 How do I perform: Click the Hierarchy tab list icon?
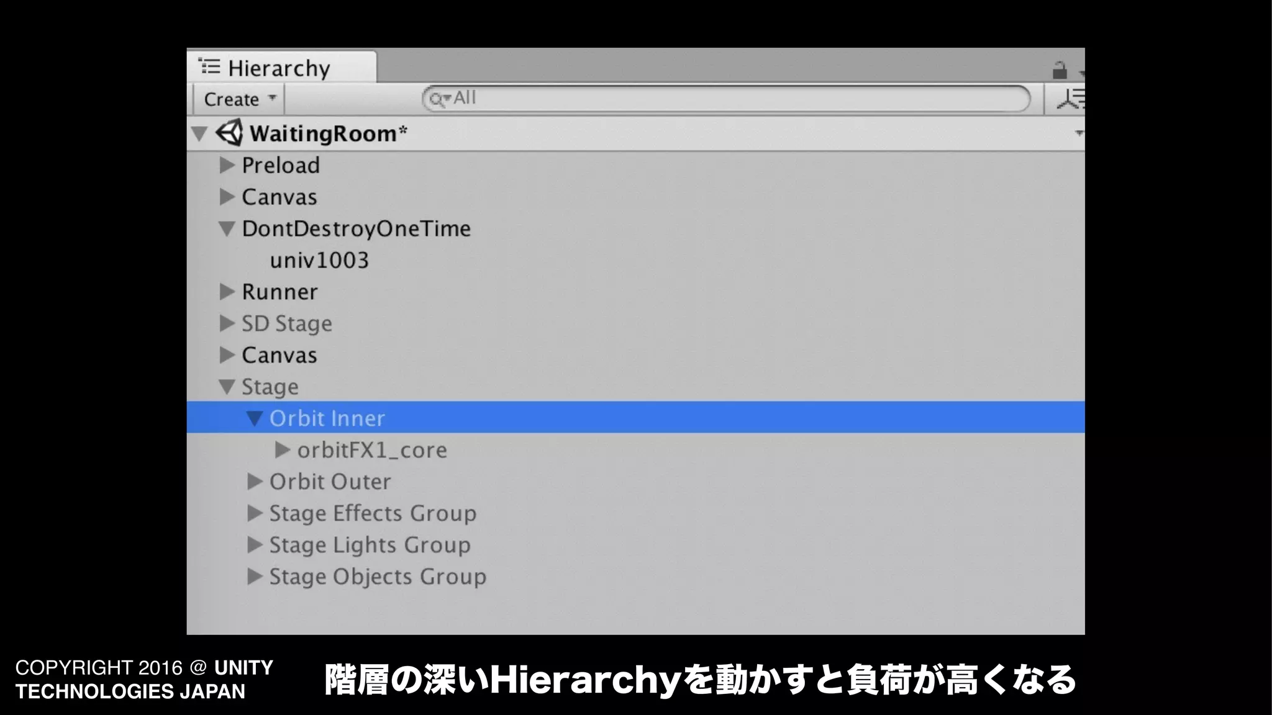point(209,66)
